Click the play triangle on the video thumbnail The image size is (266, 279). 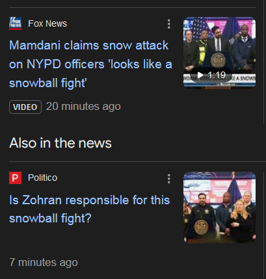tap(200, 75)
